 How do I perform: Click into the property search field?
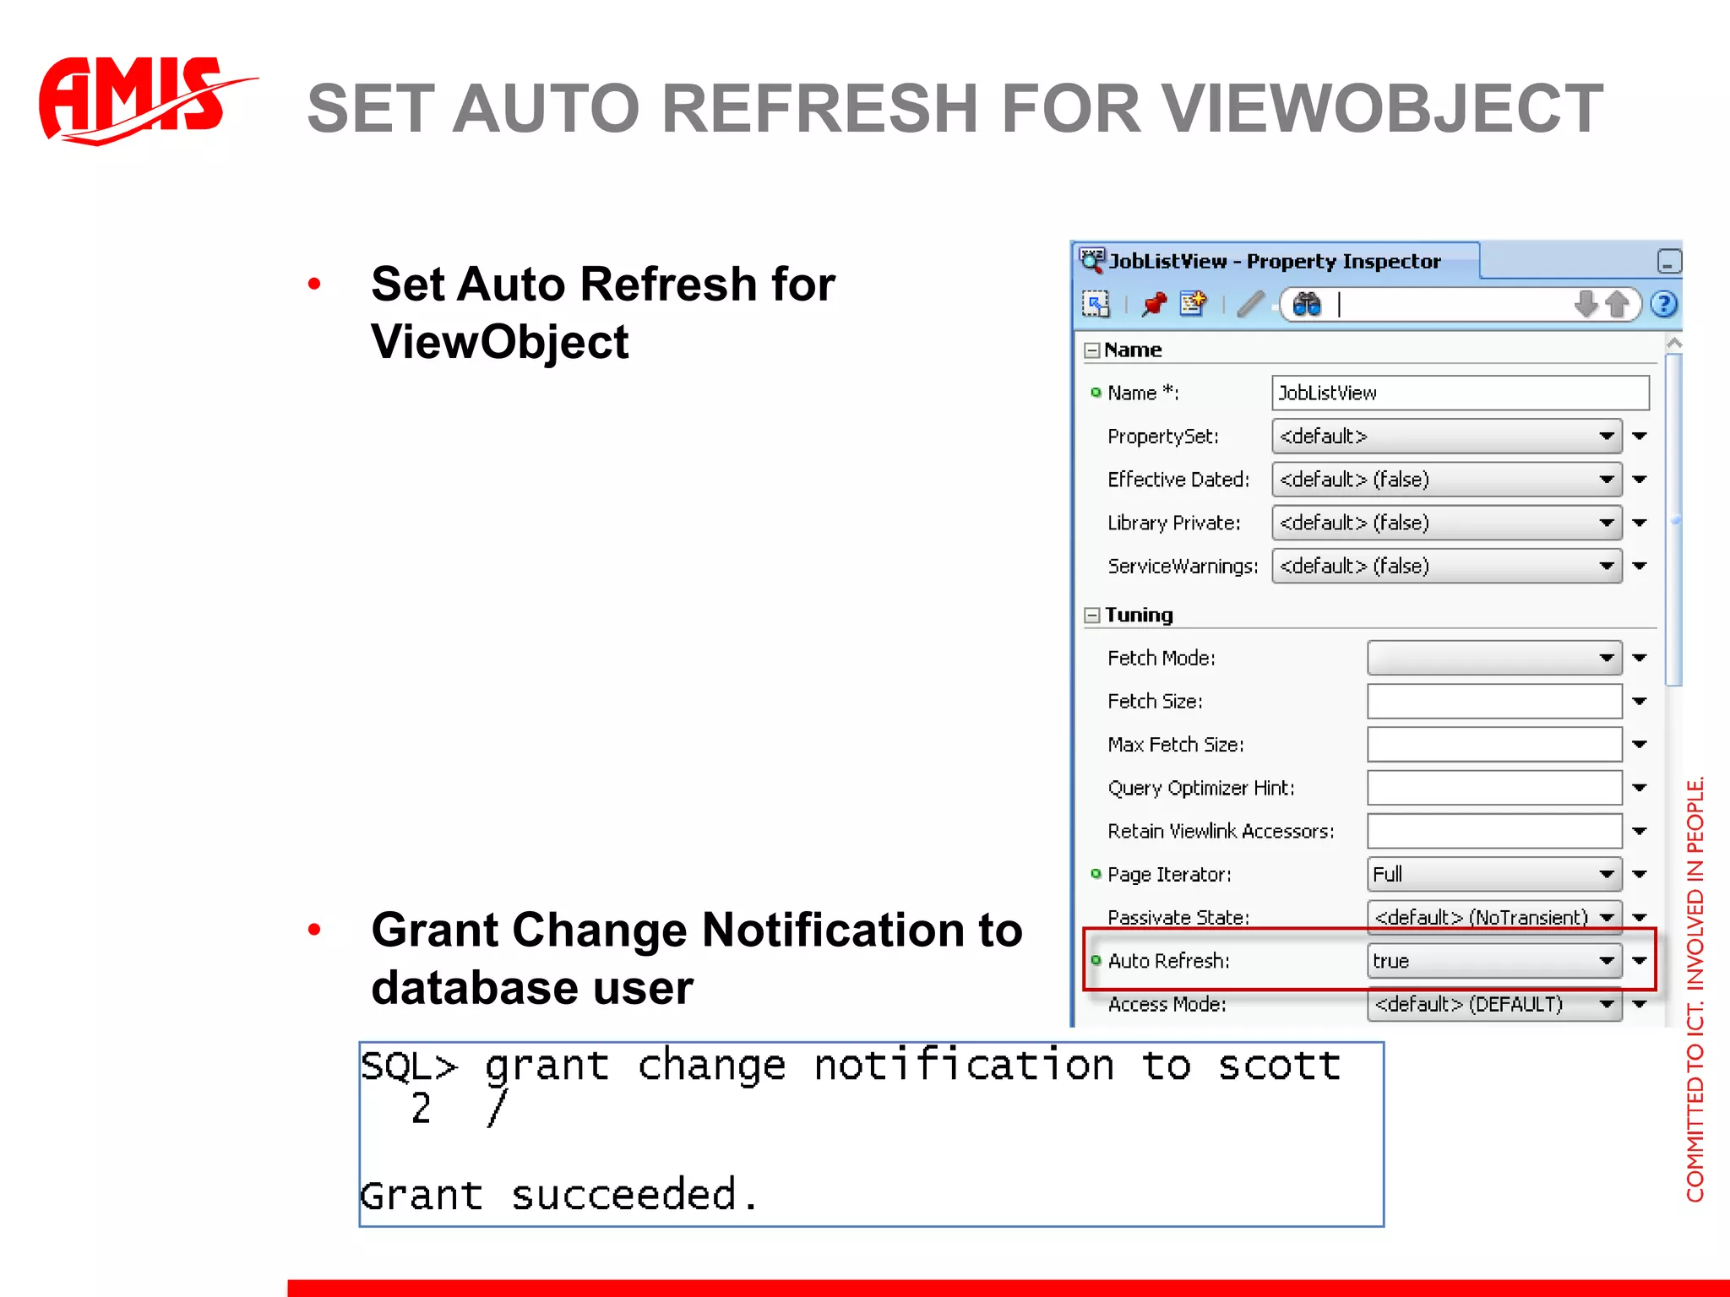(1453, 304)
